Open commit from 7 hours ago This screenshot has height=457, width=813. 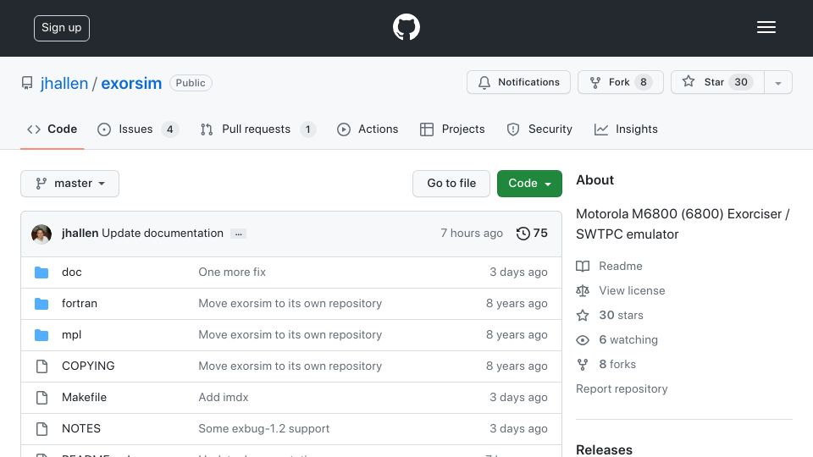472,234
